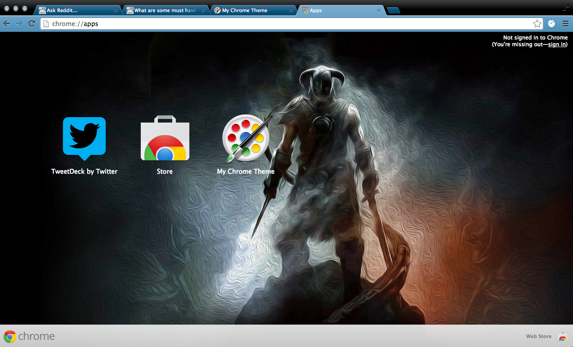Bookmark this page with the star
The height and width of the screenshot is (347, 573).
pyautogui.click(x=537, y=24)
